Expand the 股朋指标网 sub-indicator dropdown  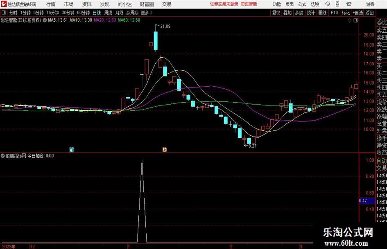(3, 156)
